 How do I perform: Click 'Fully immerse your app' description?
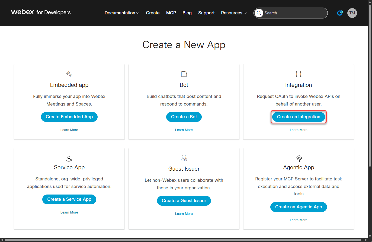coord(69,100)
